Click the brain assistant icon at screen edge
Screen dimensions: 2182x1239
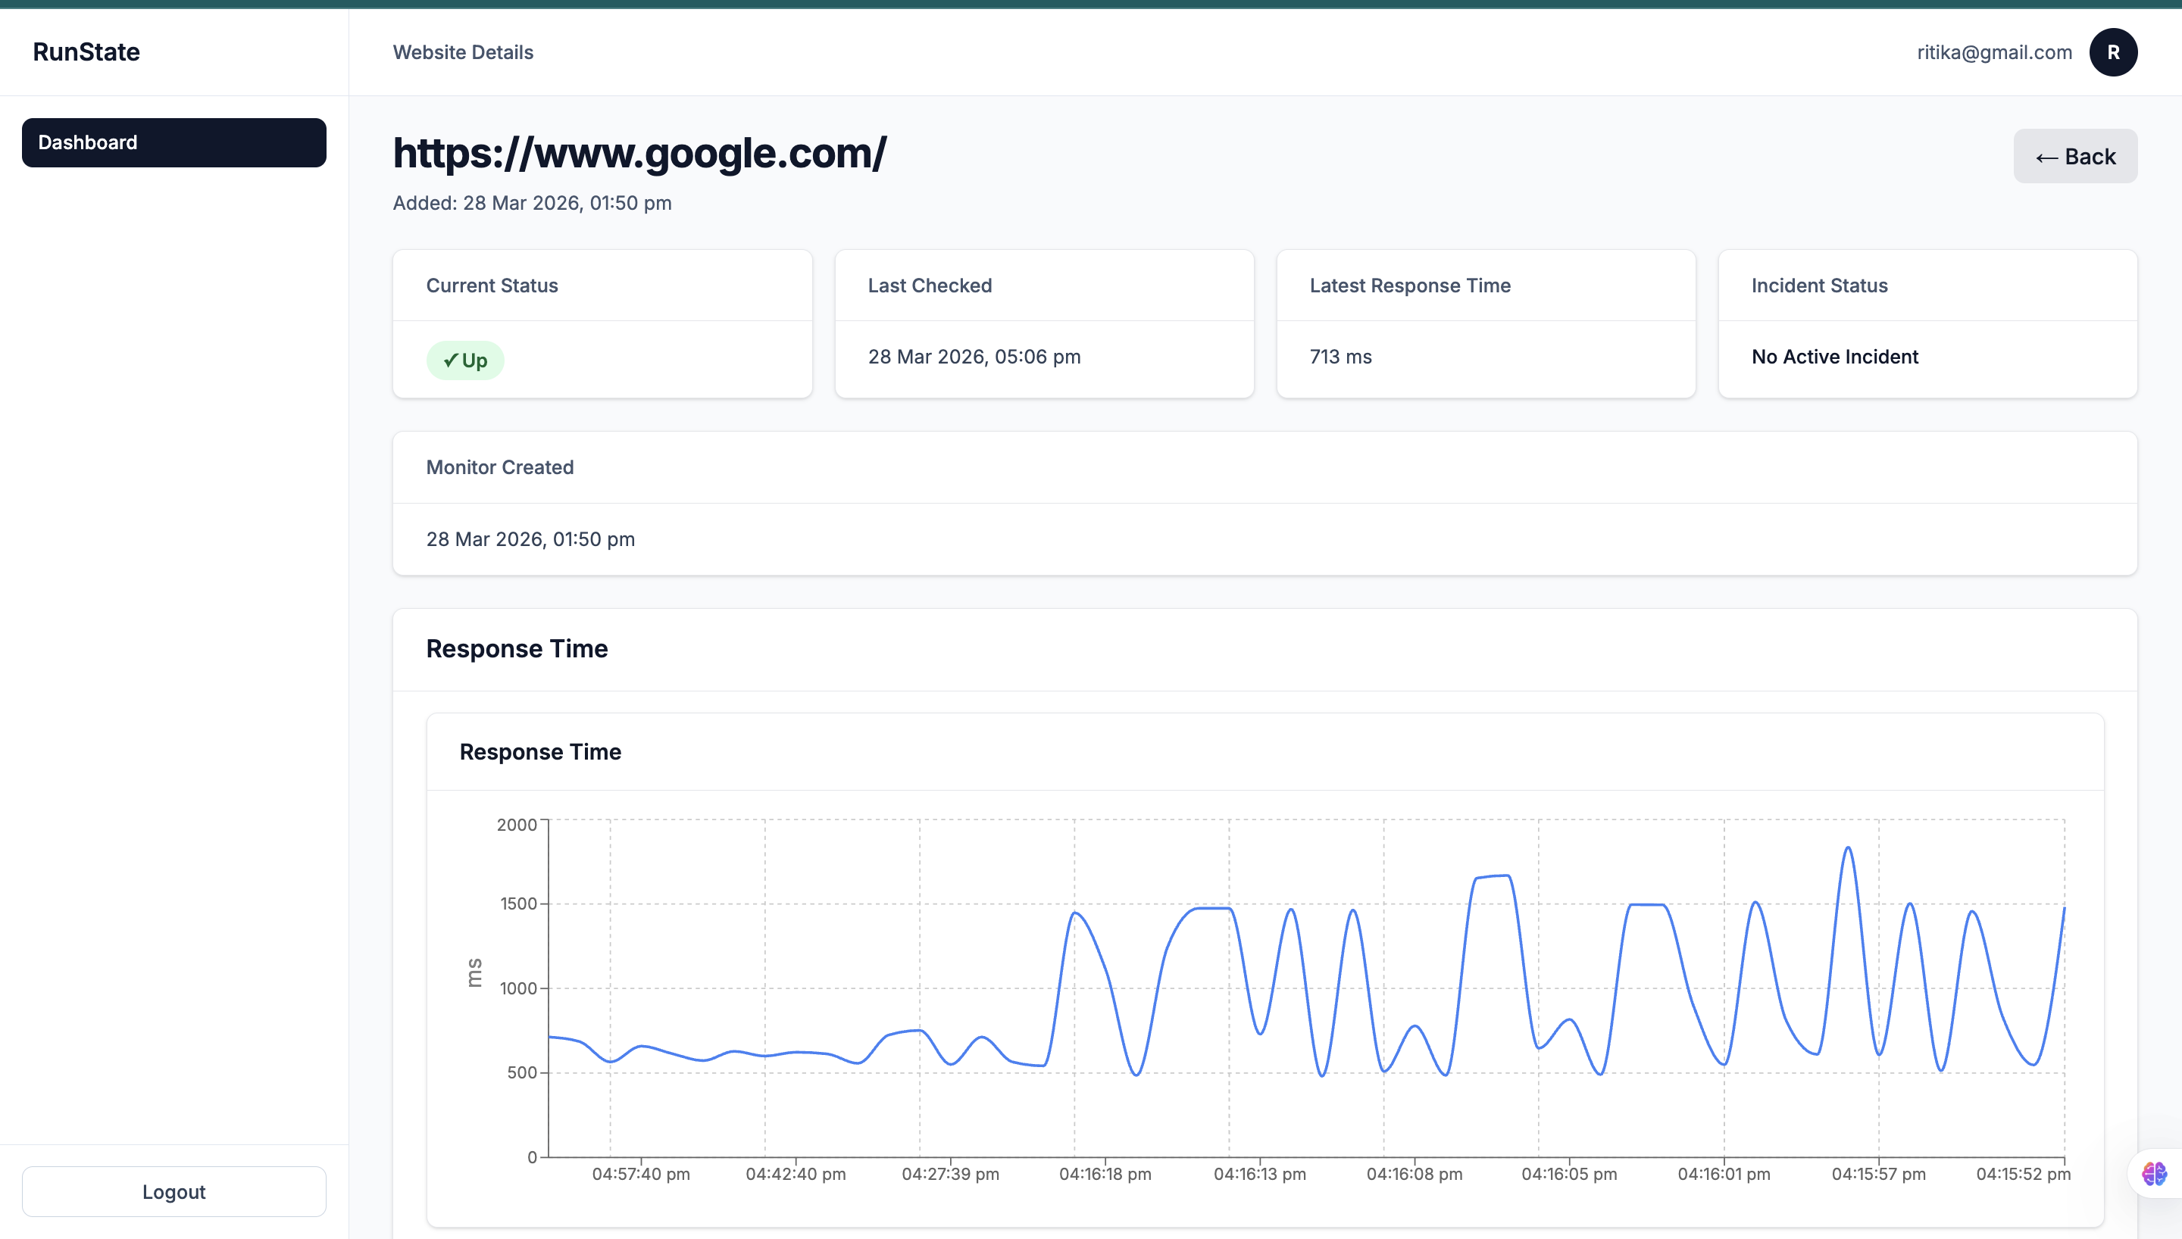2154,1173
